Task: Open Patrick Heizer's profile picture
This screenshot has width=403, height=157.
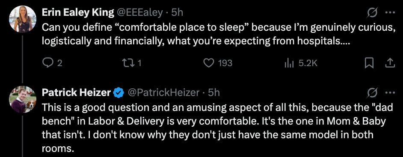Action: coord(23,99)
